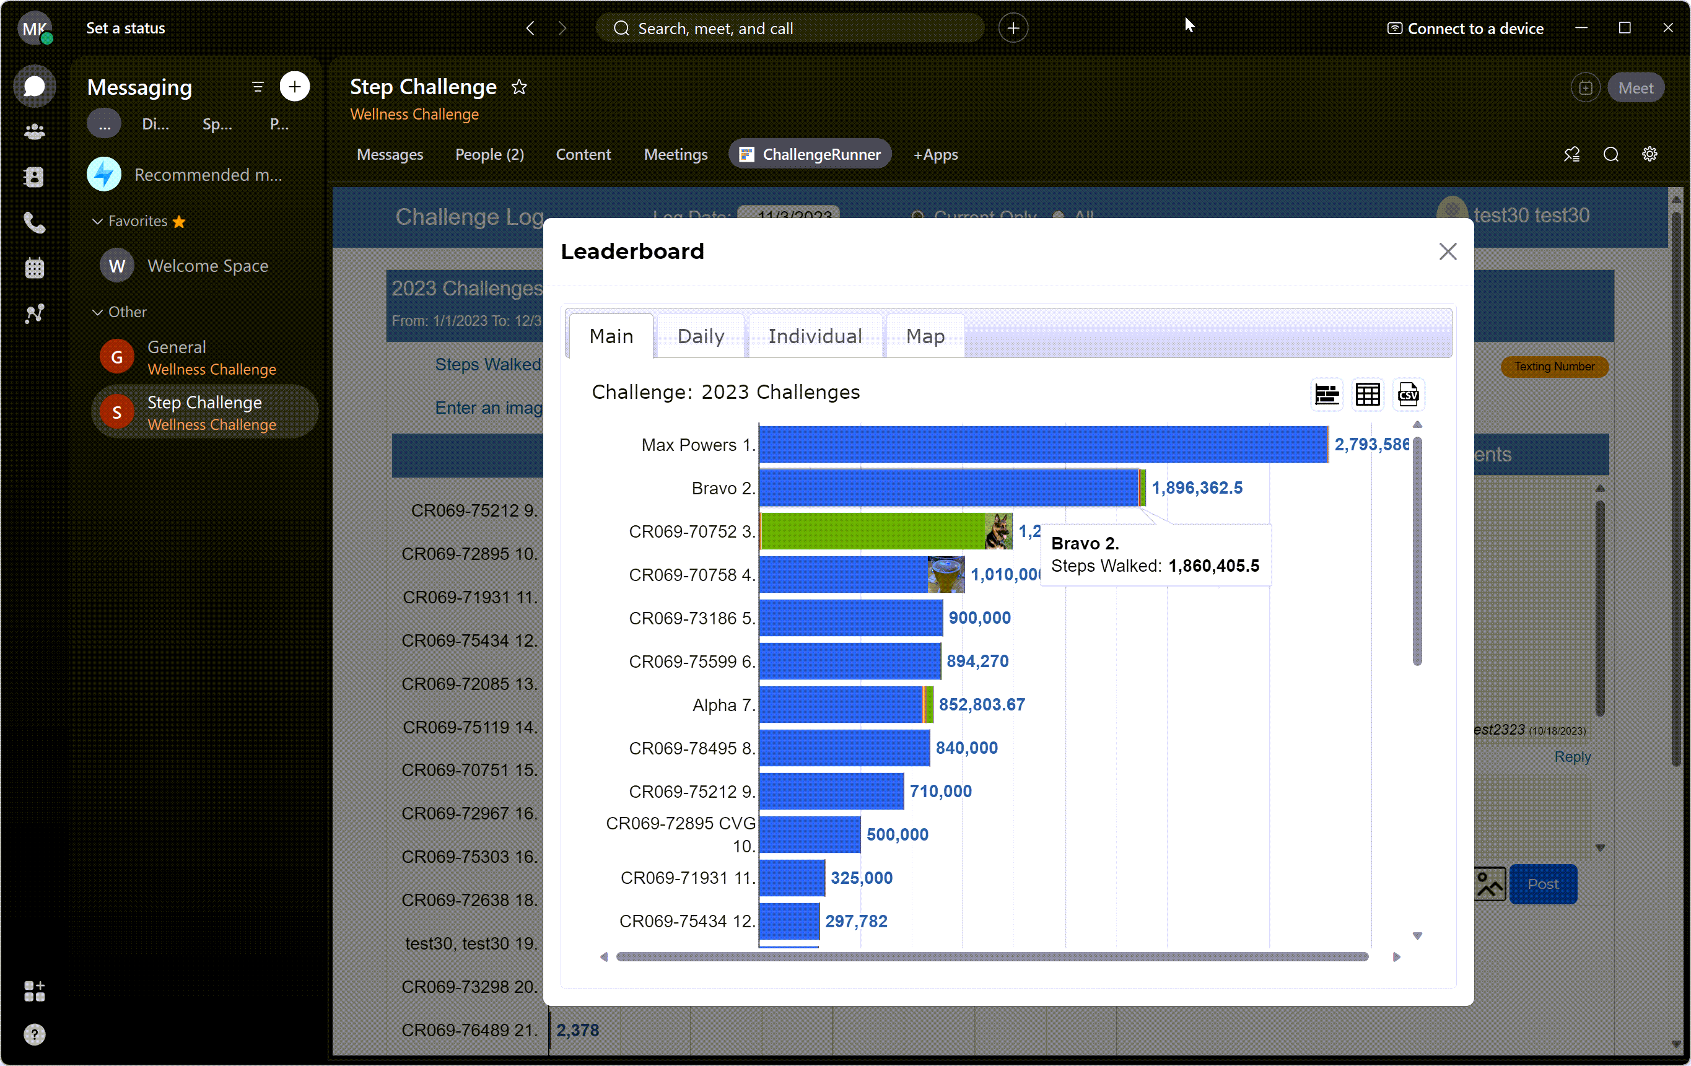
Task: Open the Teams icon in sidebar
Action: (x=33, y=132)
